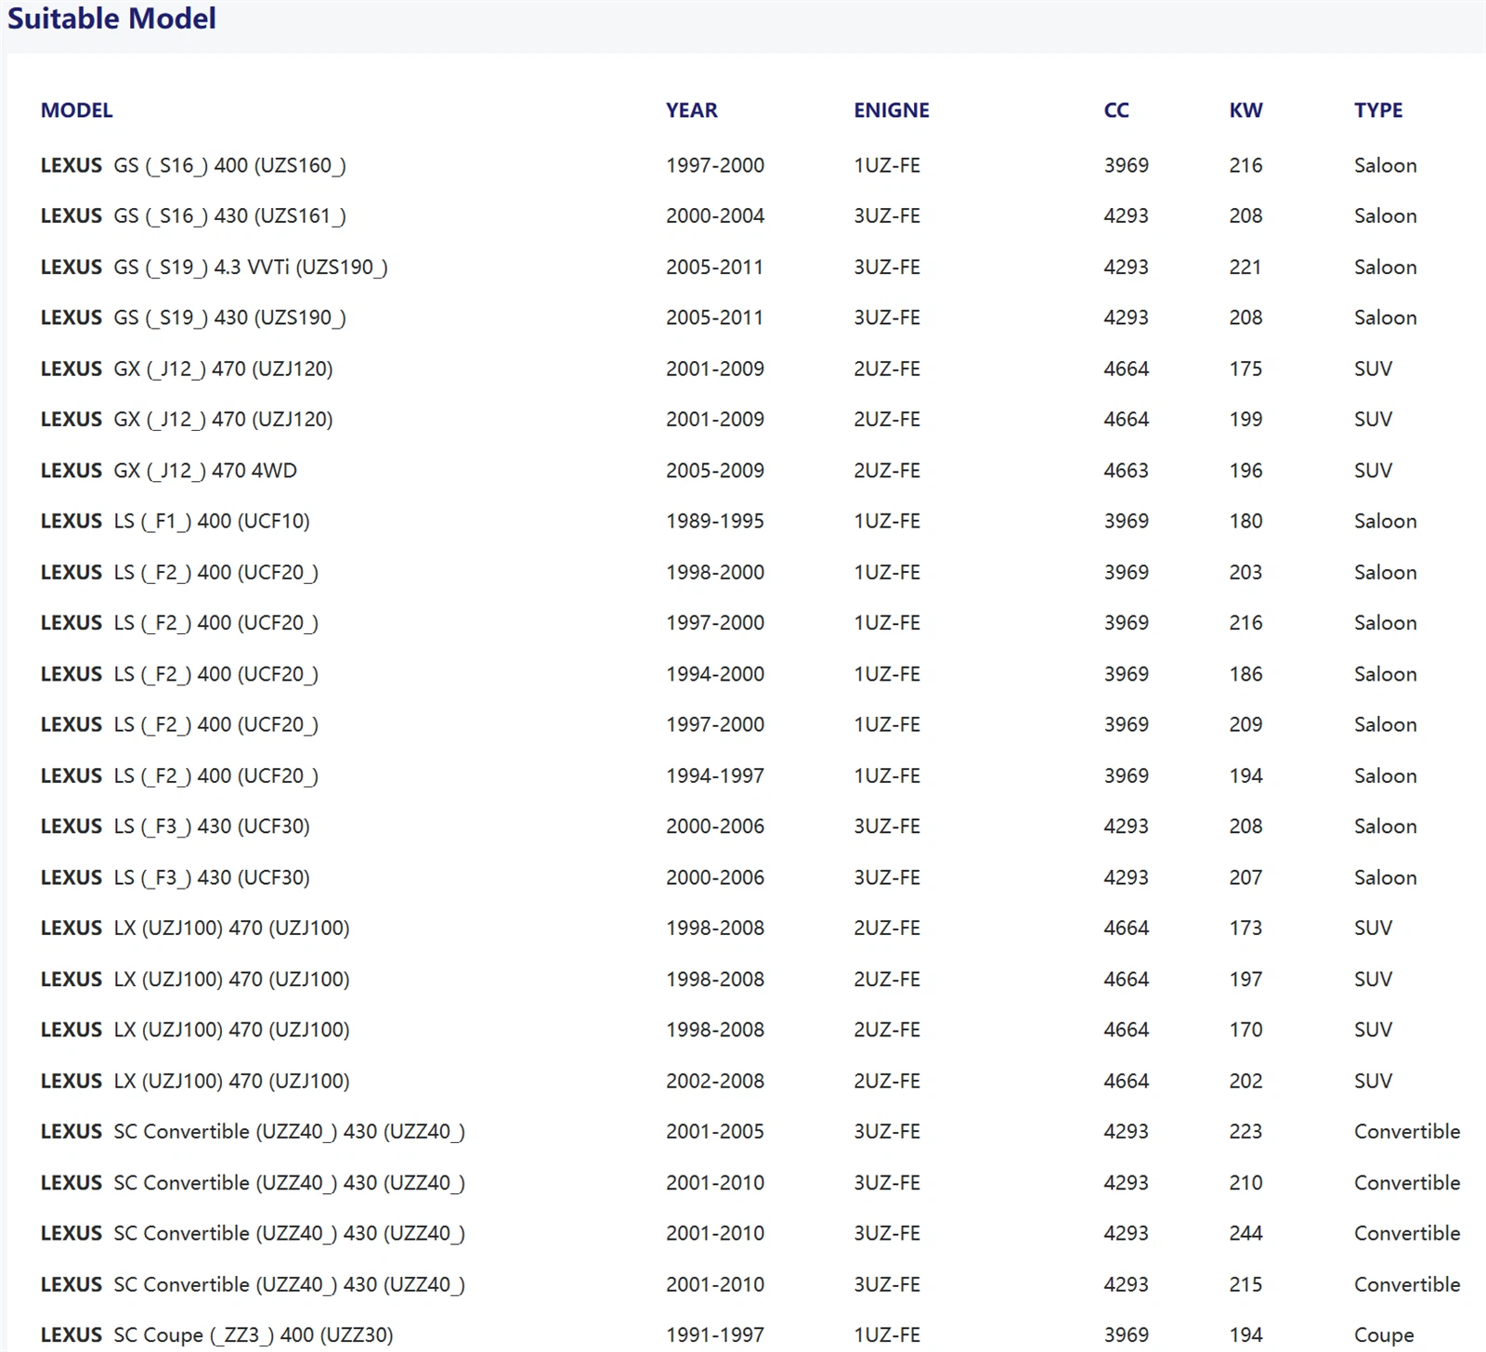Click year 2002-2008 in LX 470 row
Screen dimensions: 1486x1352
[x=715, y=1081]
